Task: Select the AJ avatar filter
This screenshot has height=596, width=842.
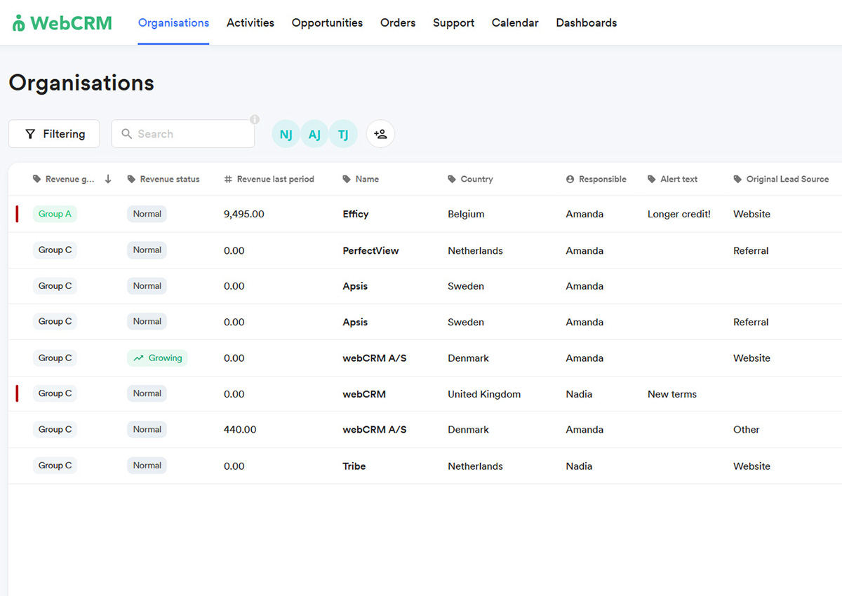Action: pos(314,133)
